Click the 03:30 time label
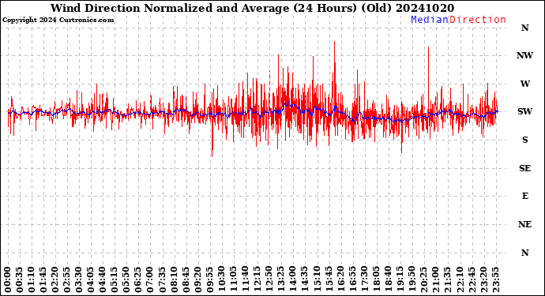Screen dimensions: 545x296 tap(79, 279)
